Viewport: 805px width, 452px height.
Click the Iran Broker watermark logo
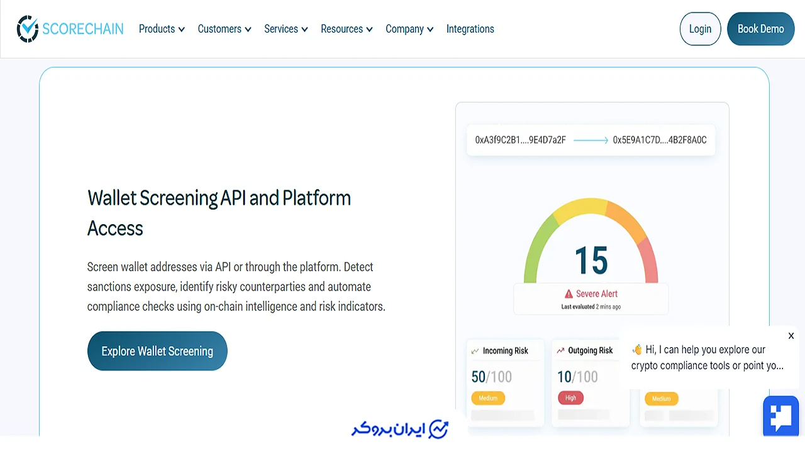[400, 429]
